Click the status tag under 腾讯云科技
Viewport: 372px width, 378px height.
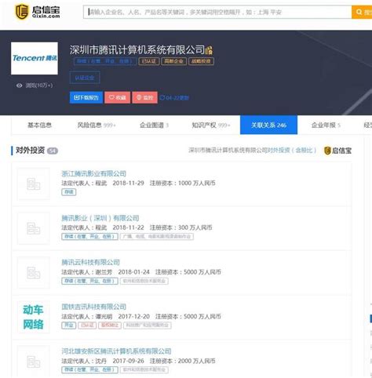[89, 281]
